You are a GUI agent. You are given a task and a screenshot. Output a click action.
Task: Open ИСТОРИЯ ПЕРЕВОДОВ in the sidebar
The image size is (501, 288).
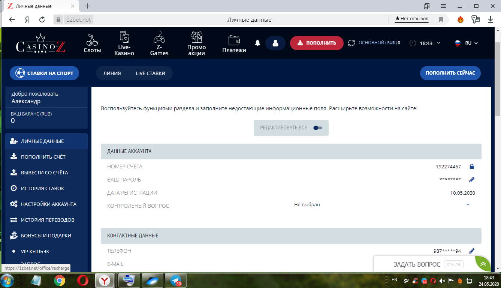coord(46,220)
